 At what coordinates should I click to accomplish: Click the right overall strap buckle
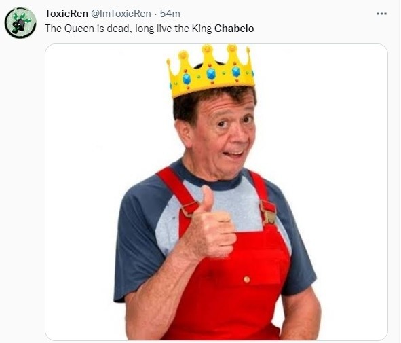(268, 212)
